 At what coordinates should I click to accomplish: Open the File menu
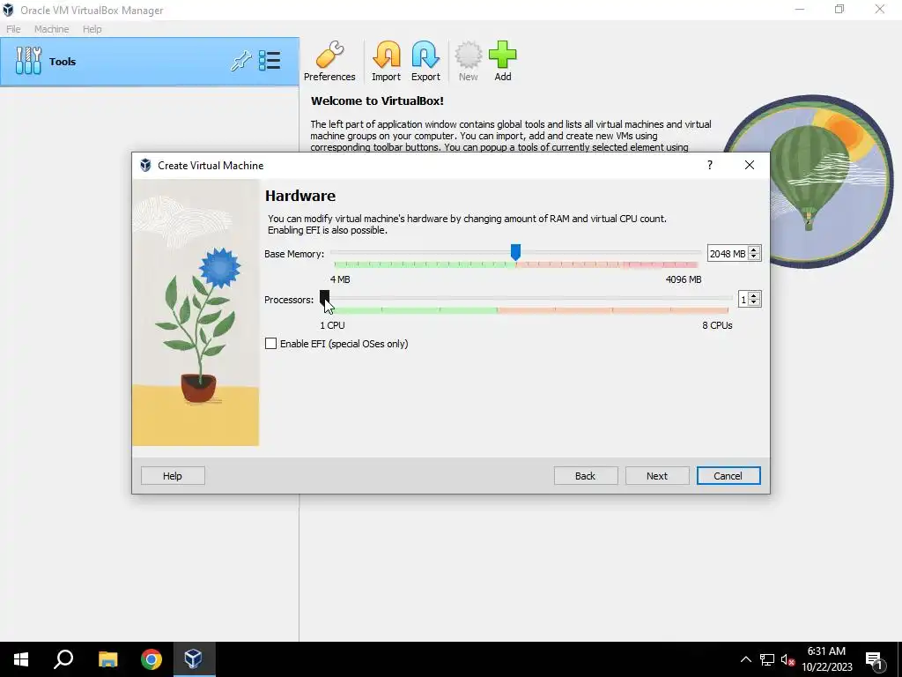point(13,29)
